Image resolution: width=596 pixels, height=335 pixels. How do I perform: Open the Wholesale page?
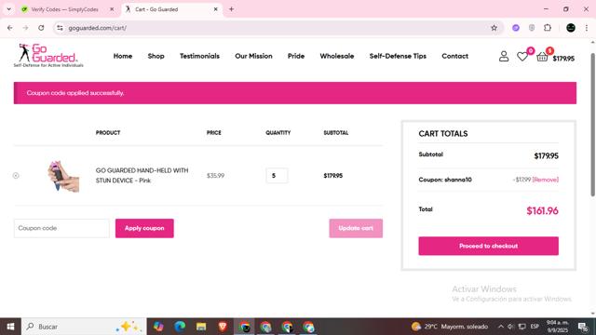tap(337, 56)
